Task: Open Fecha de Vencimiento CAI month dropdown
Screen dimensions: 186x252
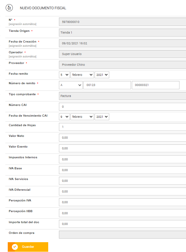Action: (x=82, y=117)
